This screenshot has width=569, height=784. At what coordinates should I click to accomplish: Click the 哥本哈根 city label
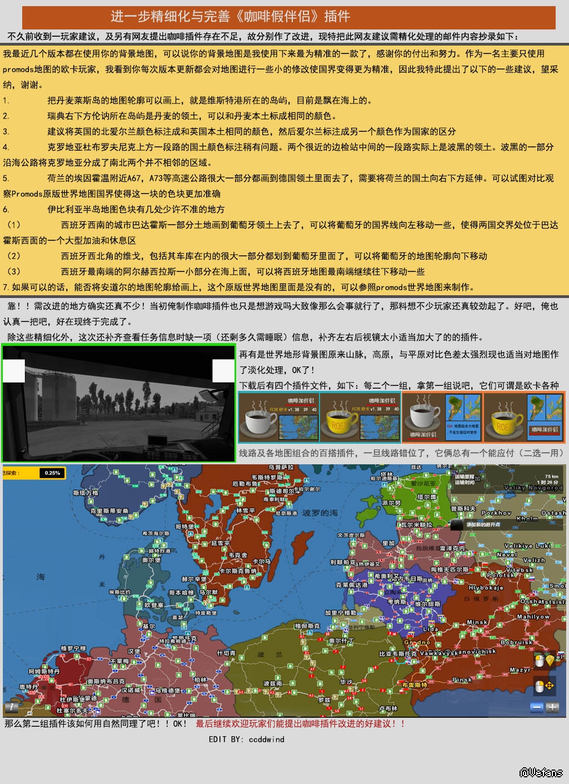point(182,593)
